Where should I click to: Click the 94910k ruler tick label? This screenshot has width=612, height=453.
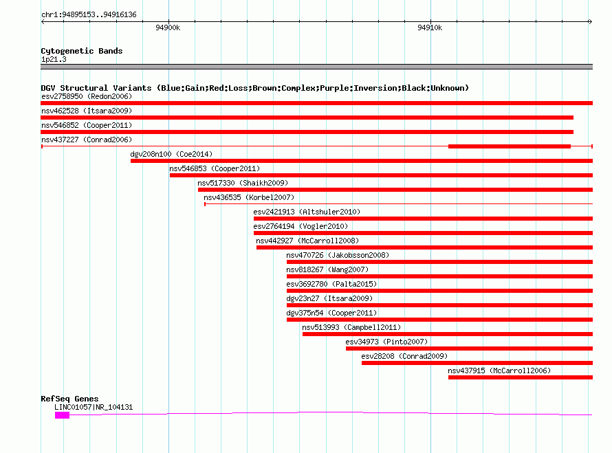click(x=430, y=27)
